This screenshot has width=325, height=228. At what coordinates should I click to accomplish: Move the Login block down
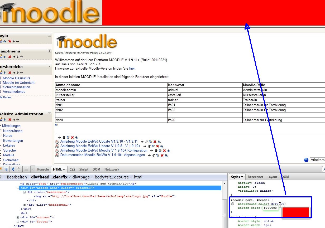[x=14, y=41]
